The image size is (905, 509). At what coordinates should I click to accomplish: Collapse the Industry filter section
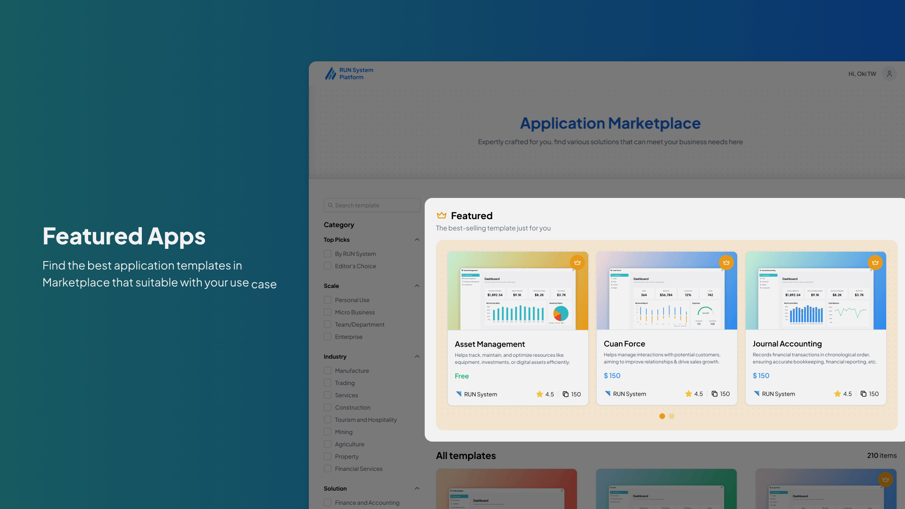417,357
